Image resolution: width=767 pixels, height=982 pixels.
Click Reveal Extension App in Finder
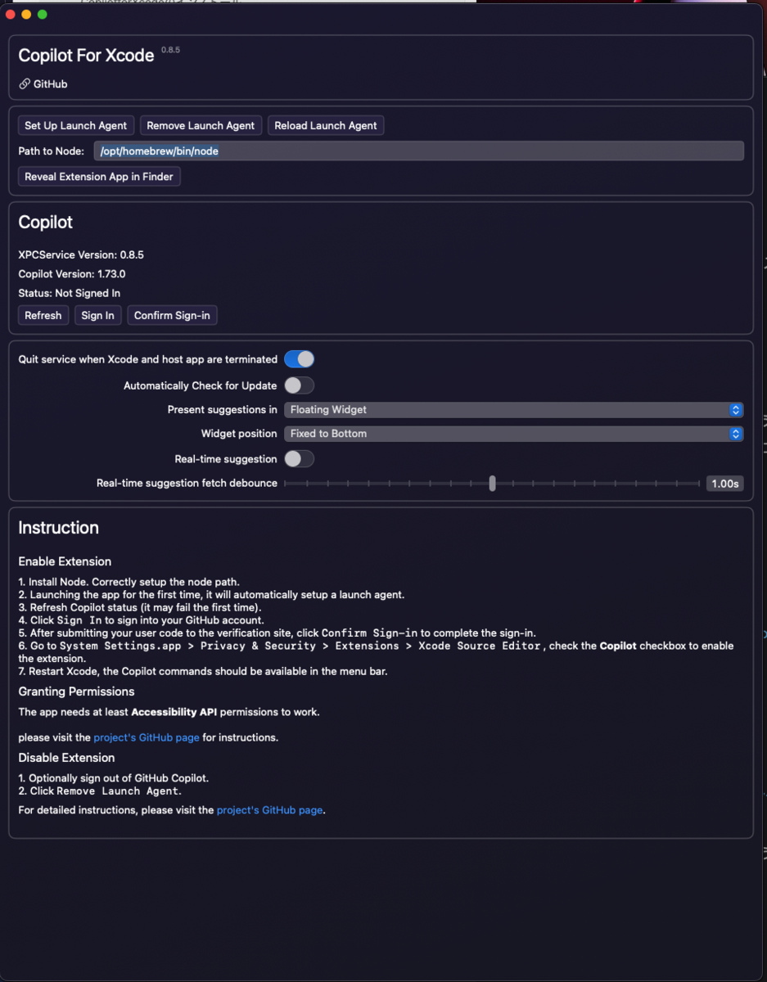[x=99, y=176]
